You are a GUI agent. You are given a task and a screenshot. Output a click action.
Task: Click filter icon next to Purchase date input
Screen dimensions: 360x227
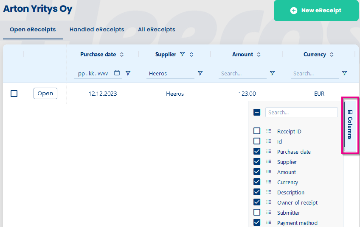tap(128, 73)
